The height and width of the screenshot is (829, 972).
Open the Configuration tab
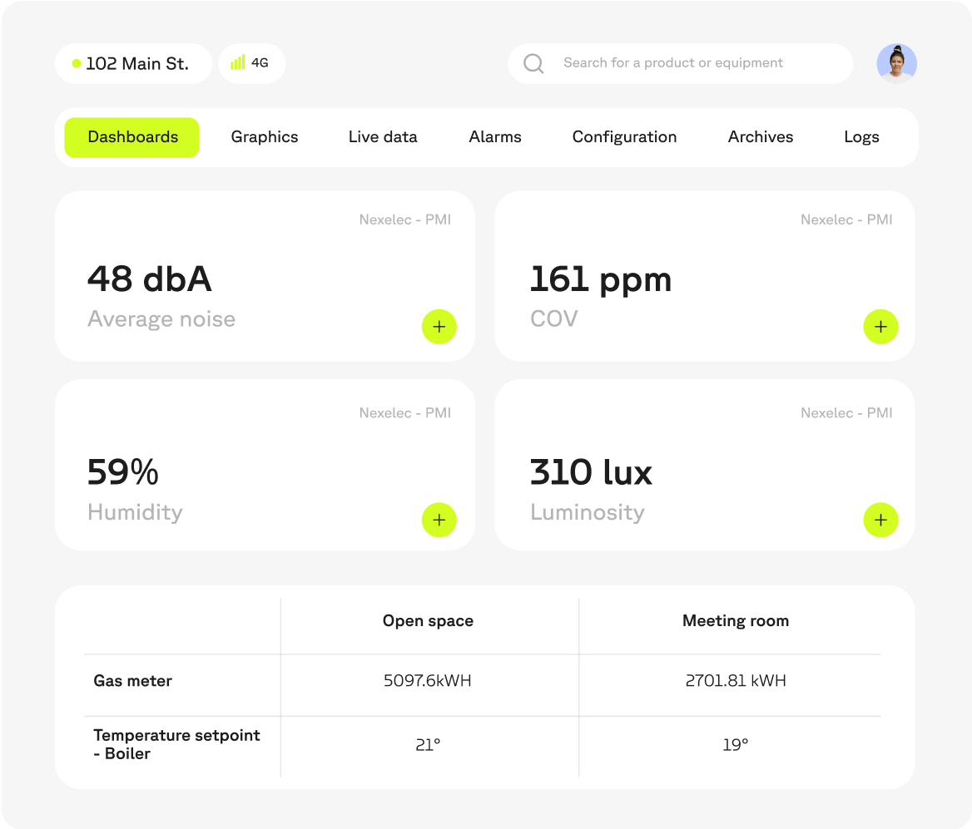(x=624, y=137)
